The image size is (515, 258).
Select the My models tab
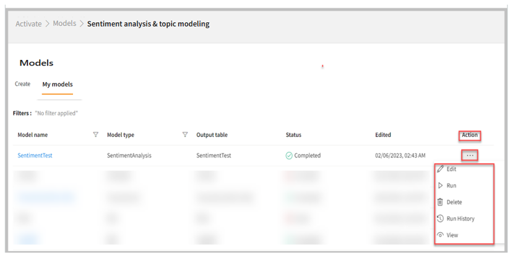tap(58, 85)
